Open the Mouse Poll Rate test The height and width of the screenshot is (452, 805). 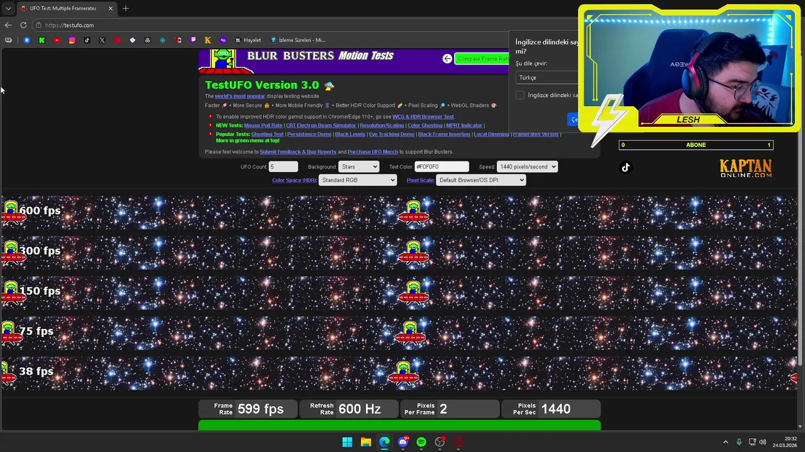coord(263,126)
